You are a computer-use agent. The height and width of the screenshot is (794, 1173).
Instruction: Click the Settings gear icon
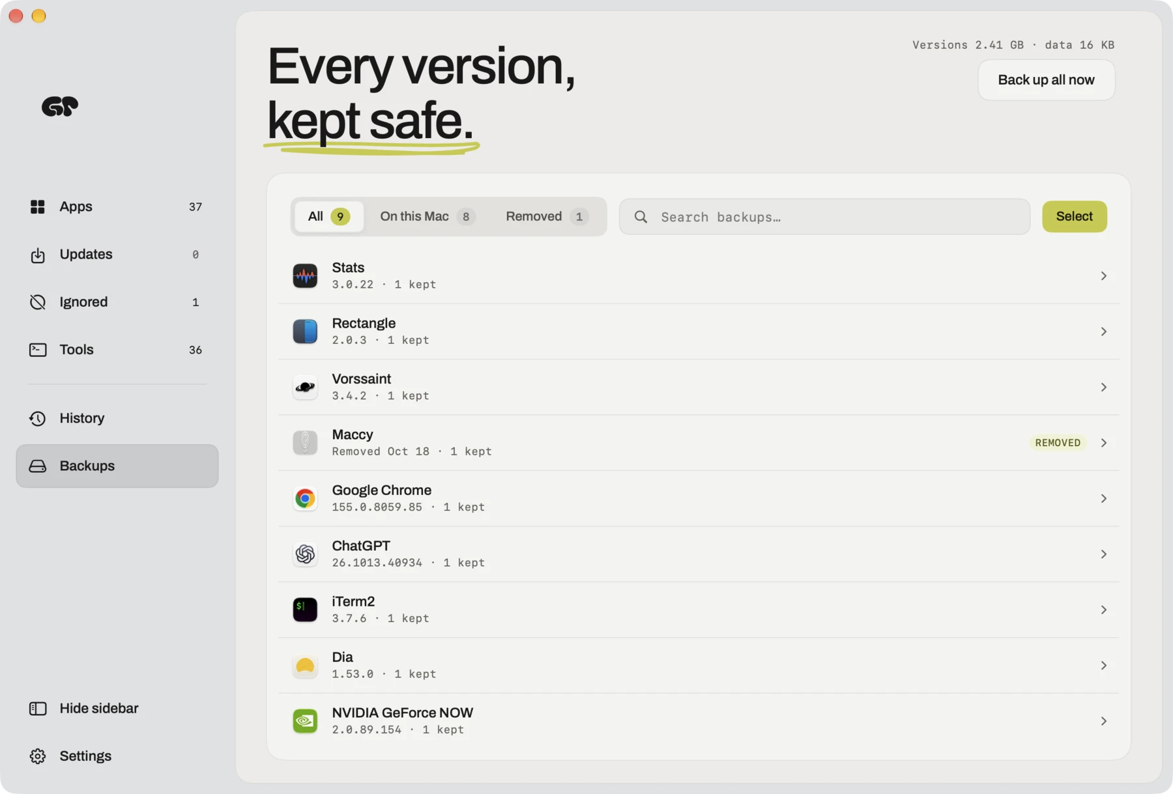[38, 756]
